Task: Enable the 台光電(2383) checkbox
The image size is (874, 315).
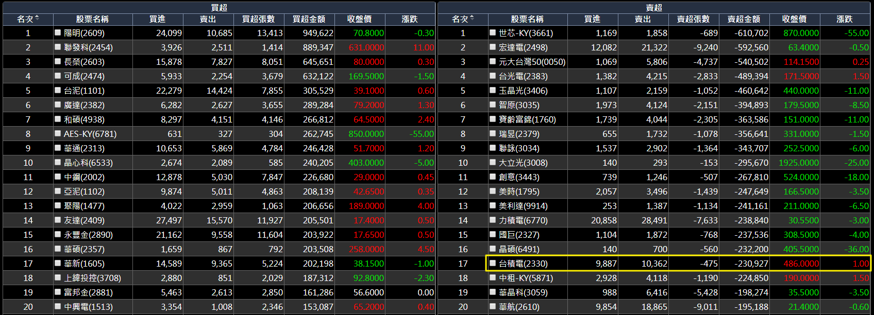Action: tap(493, 76)
